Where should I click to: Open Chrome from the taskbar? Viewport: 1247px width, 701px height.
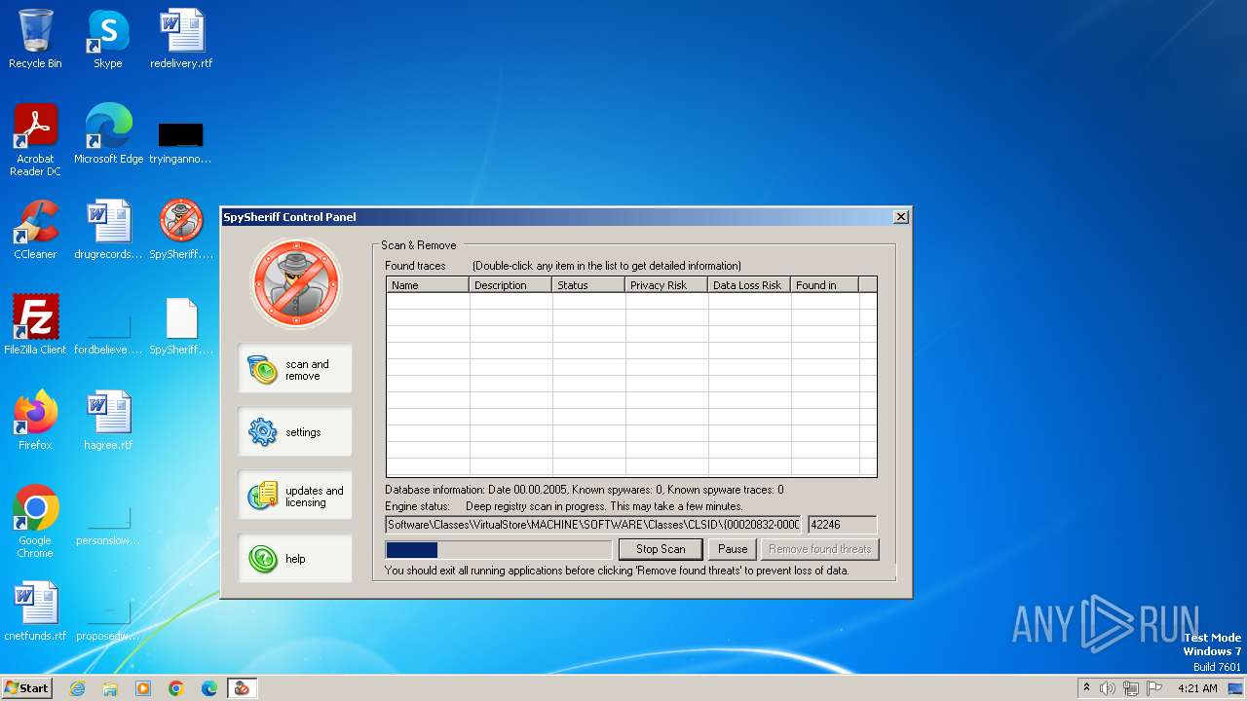pos(176,688)
